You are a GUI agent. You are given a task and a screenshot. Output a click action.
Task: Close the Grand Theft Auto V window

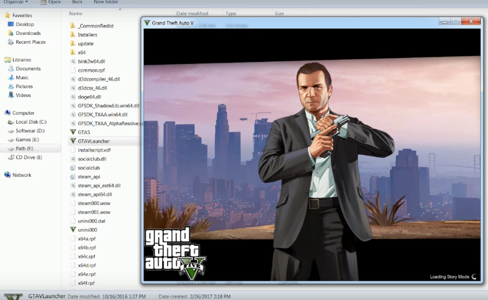471,22
